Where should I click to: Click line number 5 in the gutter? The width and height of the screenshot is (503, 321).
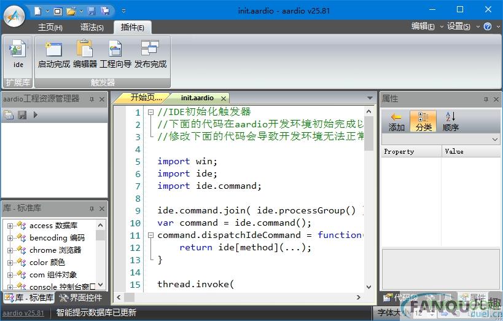pyautogui.click(x=138, y=162)
